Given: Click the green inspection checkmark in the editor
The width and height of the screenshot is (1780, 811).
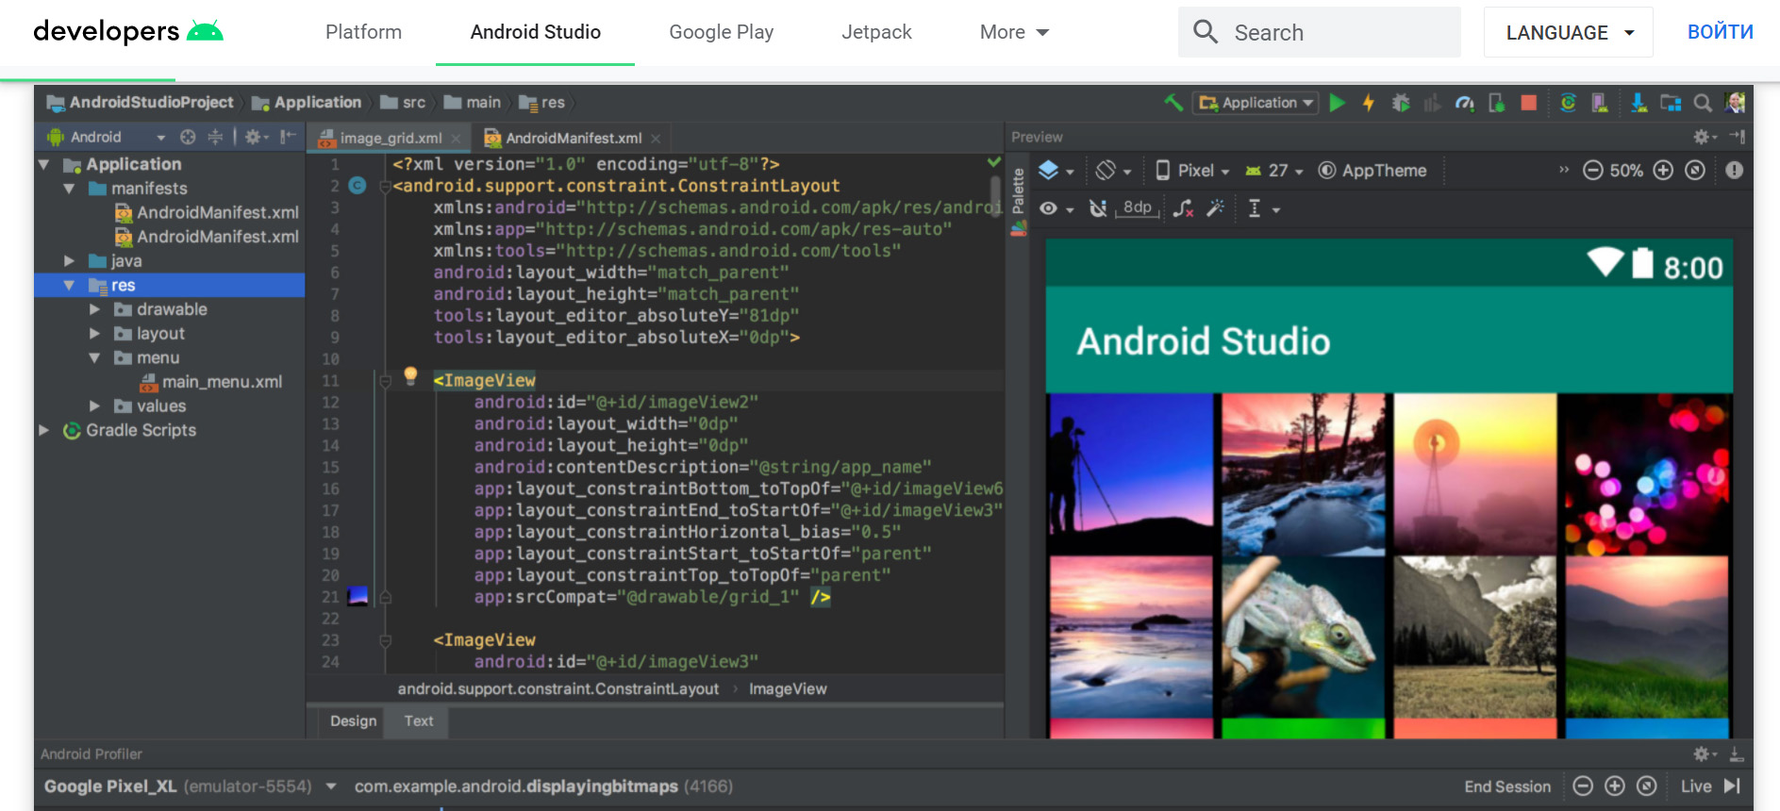Looking at the screenshot, I should tap(993, 162).
